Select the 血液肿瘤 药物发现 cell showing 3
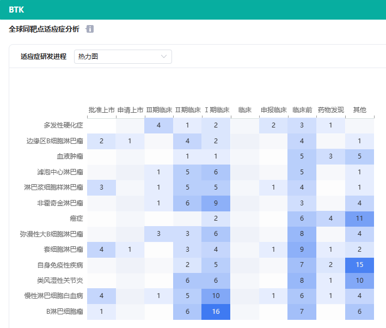386x328 pixels. click(x=330, y=156)
